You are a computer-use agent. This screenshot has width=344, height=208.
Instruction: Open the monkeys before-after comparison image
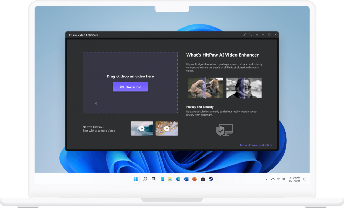[205, 88]
